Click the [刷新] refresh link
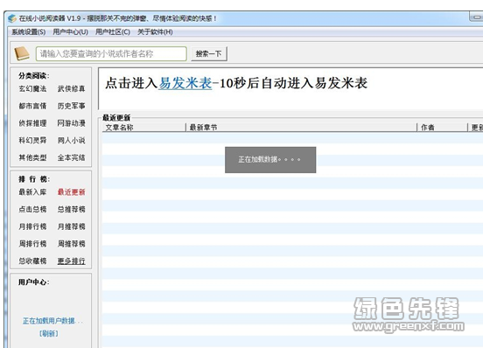Image resolution: width=483 pixels, height=348 pixels. [x=49, y=333]
